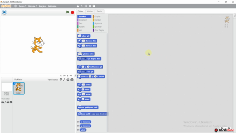Open the language globe menu
Viewport: 236px width, 133px height.
click(x=15, y=6)
